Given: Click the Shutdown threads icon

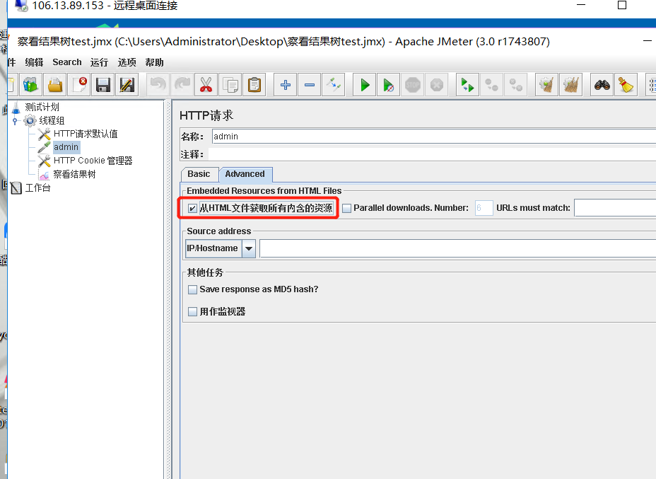Looking at the screenshot, I should pyautogui.click(x=437, y=85).
